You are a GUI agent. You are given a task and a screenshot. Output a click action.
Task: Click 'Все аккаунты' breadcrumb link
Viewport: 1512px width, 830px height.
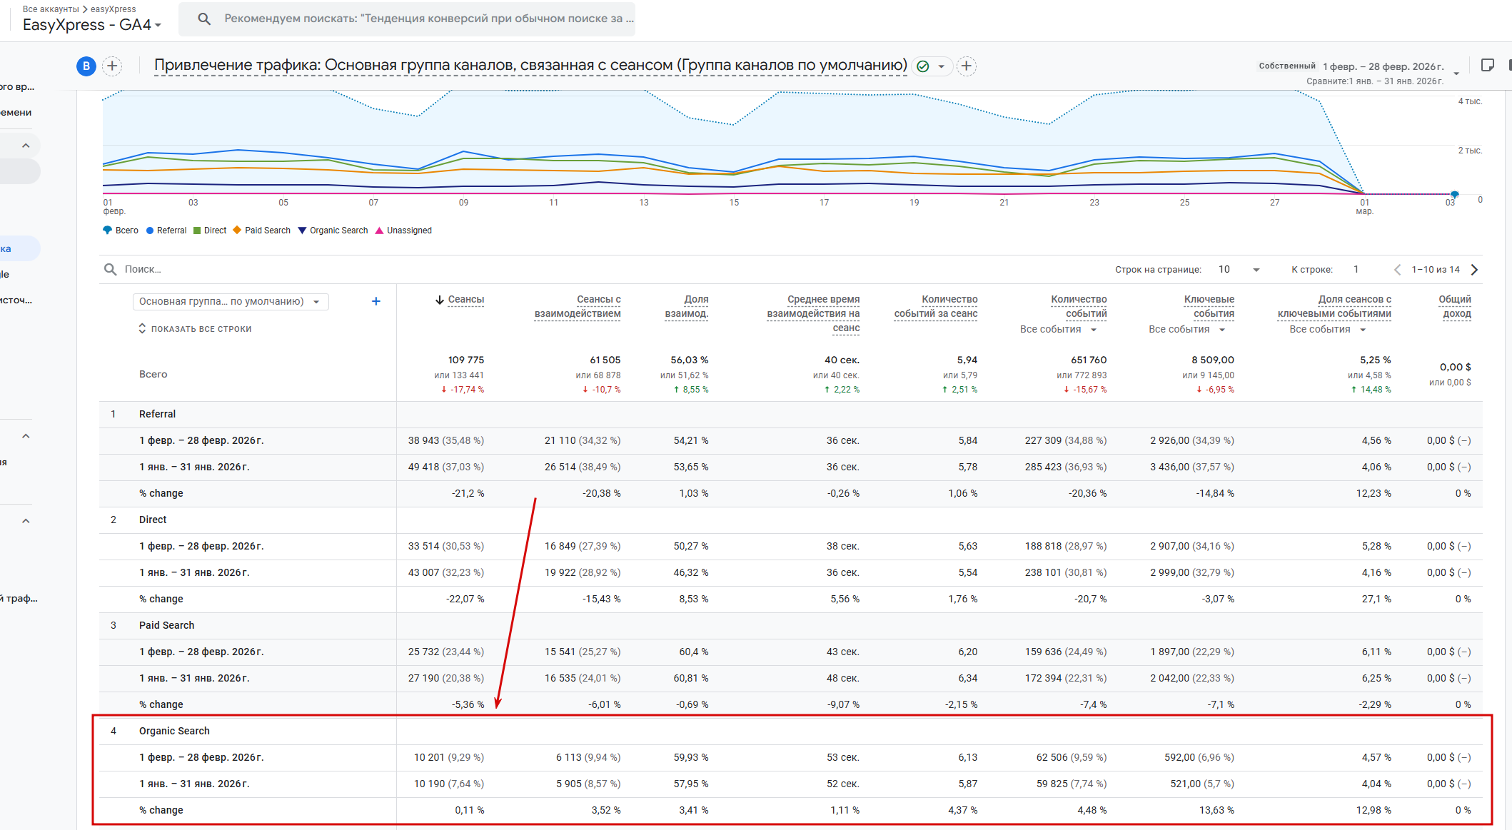click(50, 9)
